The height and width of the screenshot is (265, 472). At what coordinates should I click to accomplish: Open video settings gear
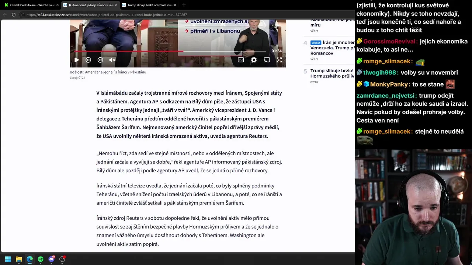pyautogui.click(x=254, y=60)
